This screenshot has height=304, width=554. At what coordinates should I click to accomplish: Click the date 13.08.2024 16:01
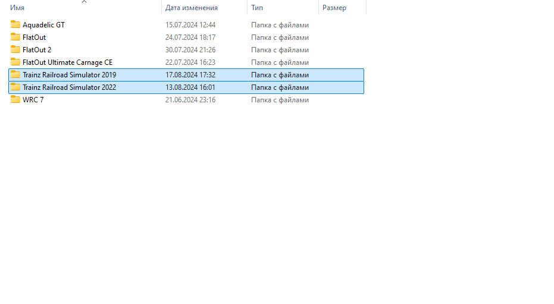coord(190,87)
